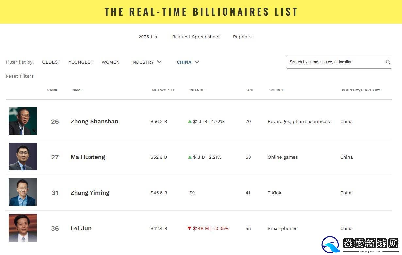Screen dimensions: 402x255
Task: Open the Reprints link
Action: (x=242, y=37)
